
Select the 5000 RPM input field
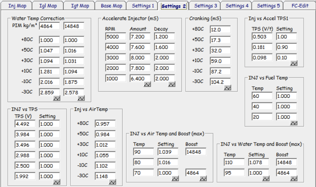coord(116,37)
